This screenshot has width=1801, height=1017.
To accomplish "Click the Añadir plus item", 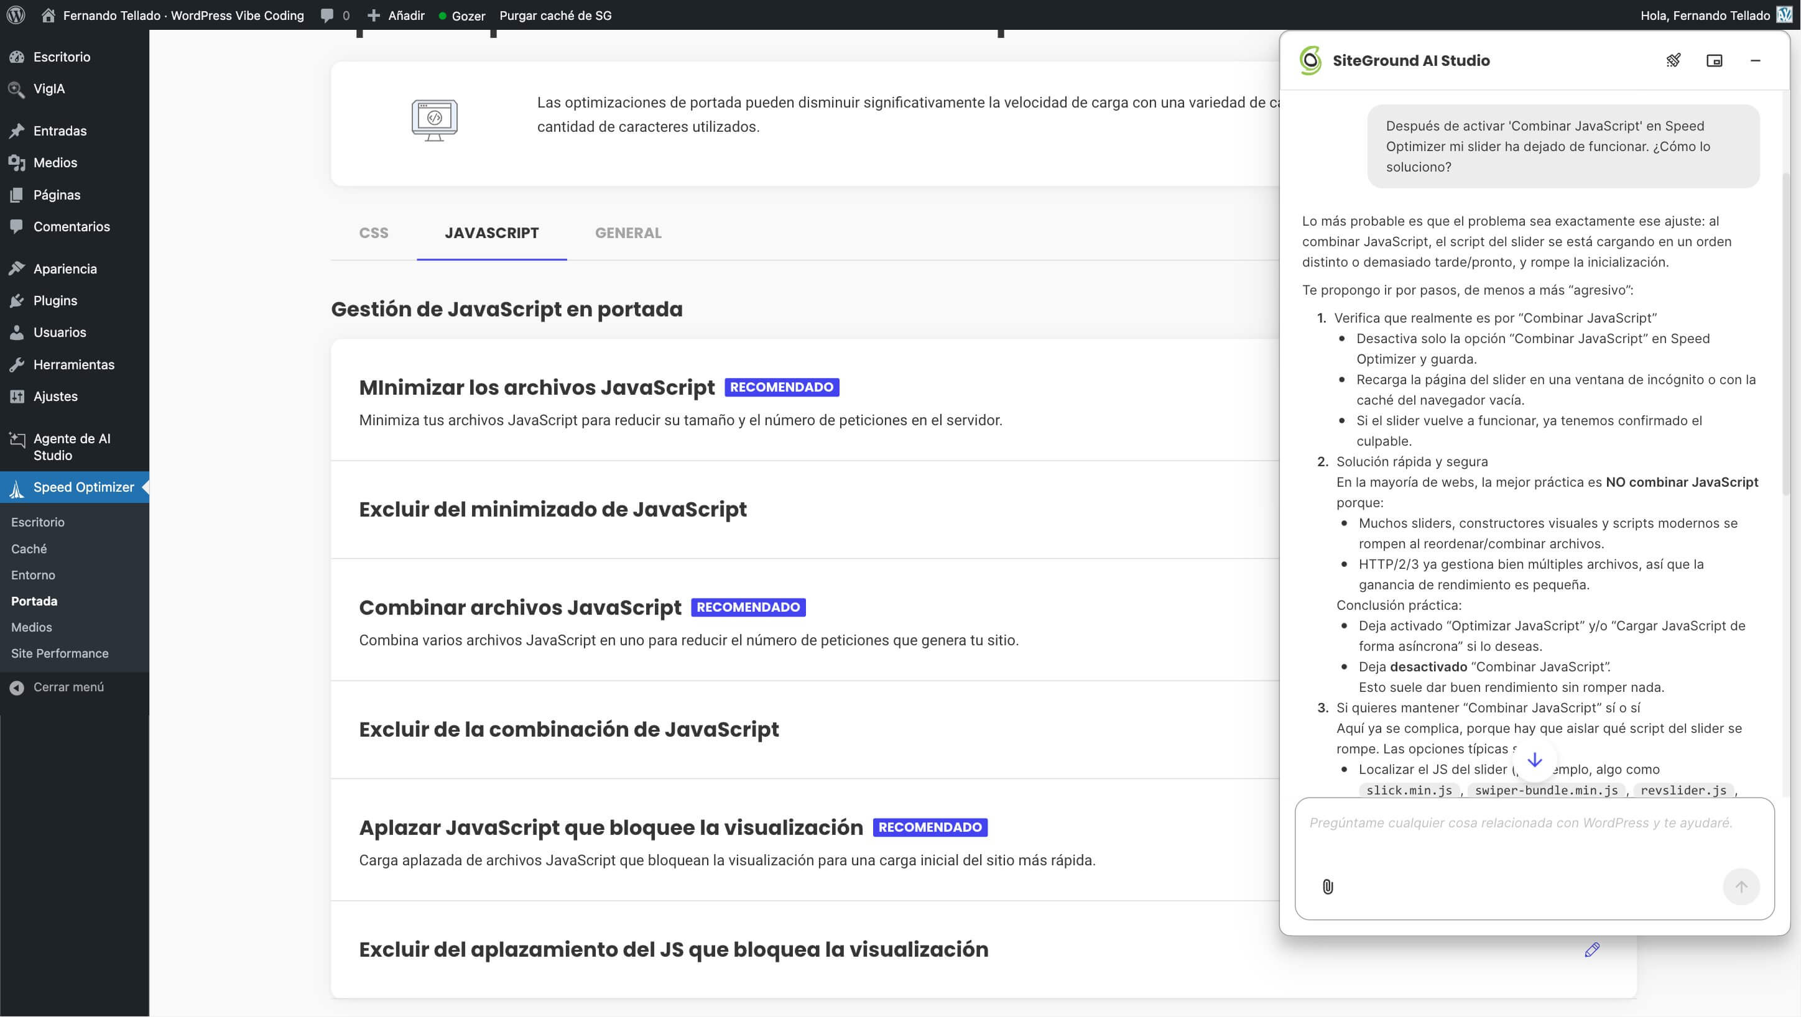I will tap(396, 15).
